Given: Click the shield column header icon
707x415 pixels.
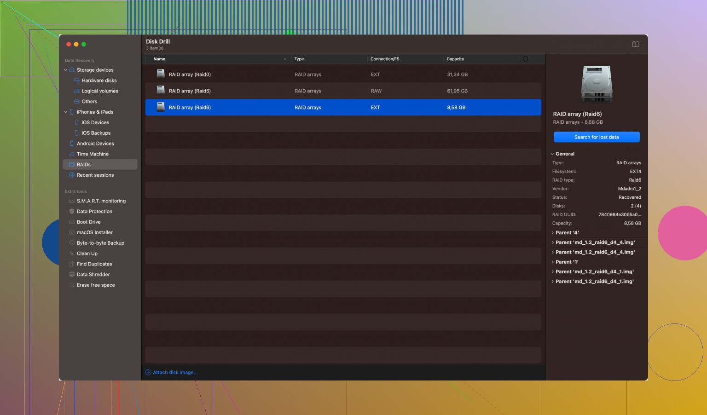Looking at the screenshot, I should tap(525, 59).
